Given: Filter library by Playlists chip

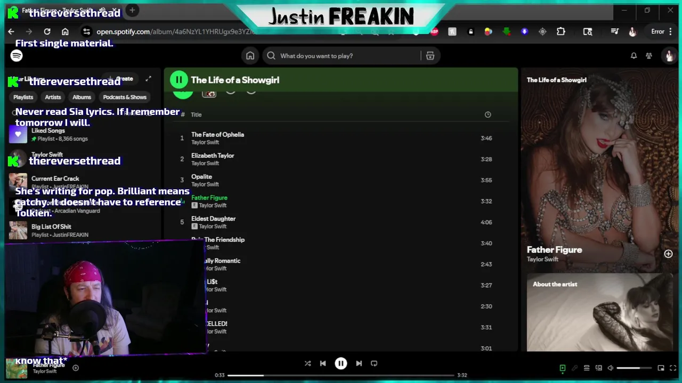Looking at the screenshot, I should pyautogui.click(x=23, y=97).
